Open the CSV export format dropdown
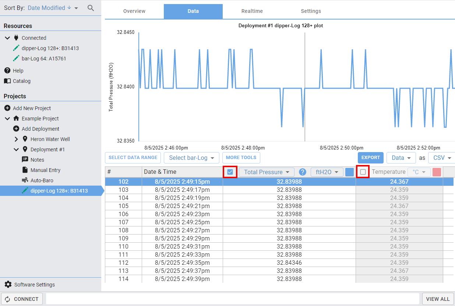 441,158
